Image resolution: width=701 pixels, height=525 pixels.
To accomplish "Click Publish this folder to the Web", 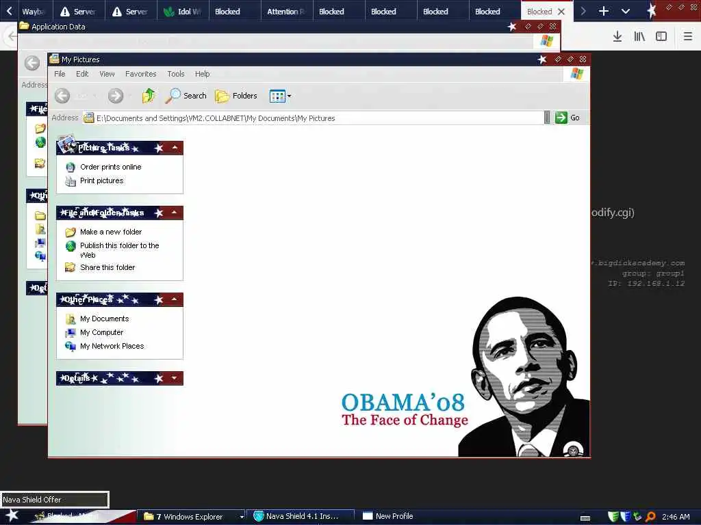I will point(119,250).
